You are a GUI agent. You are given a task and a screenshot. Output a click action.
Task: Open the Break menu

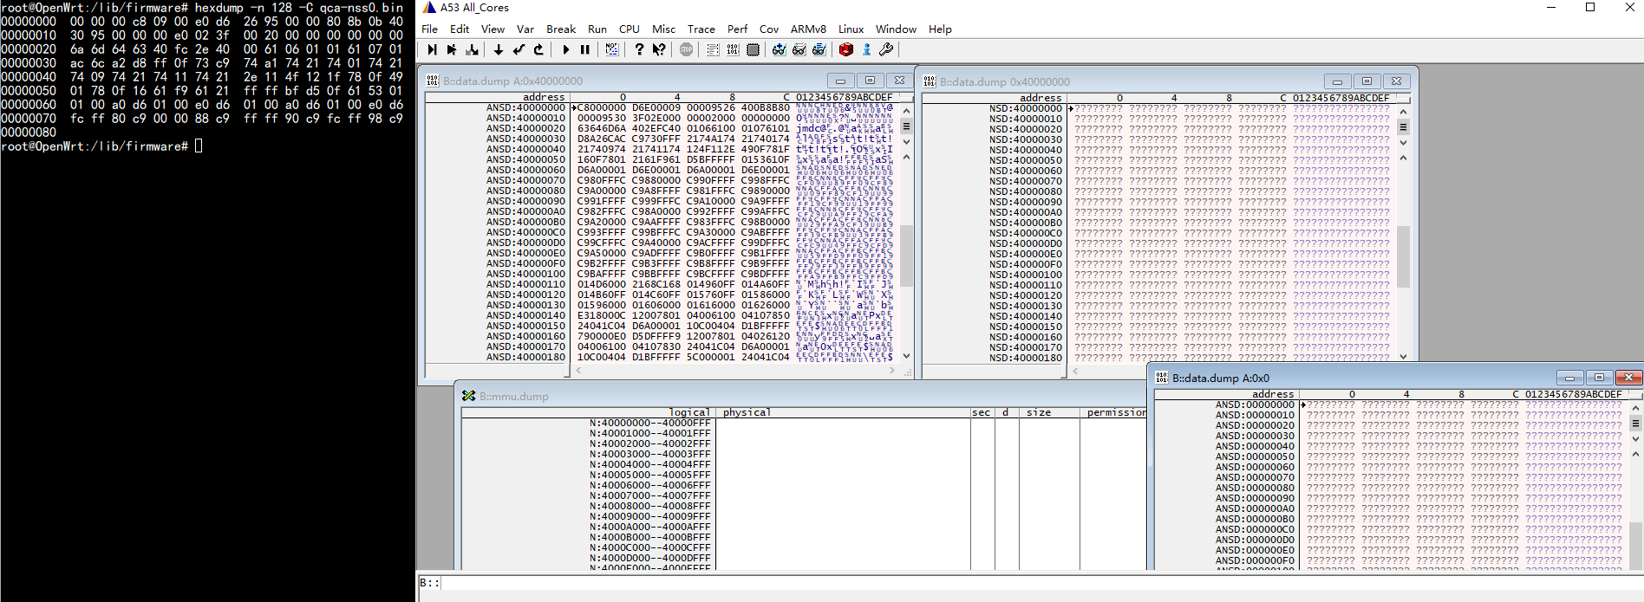pos(561,29)
